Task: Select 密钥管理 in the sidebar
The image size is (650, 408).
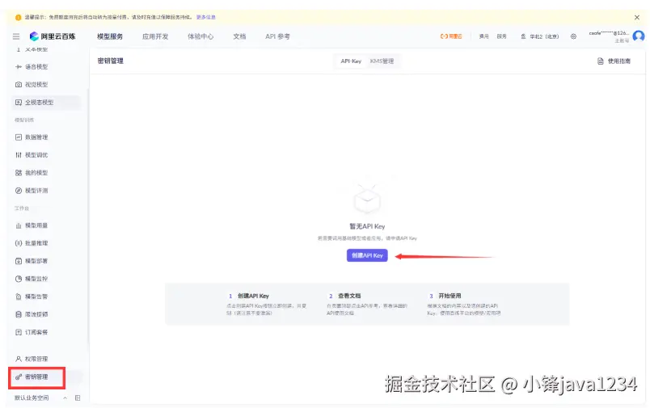Action: tap(37, 377)
